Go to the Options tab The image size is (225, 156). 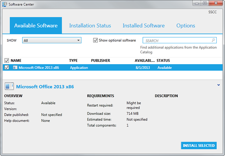coord(186,26)
